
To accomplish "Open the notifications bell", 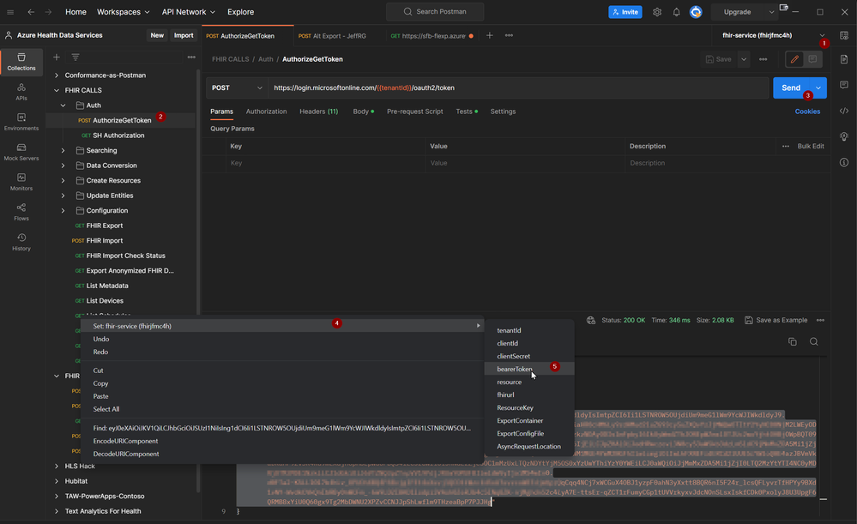I will (x=676, y=11).
